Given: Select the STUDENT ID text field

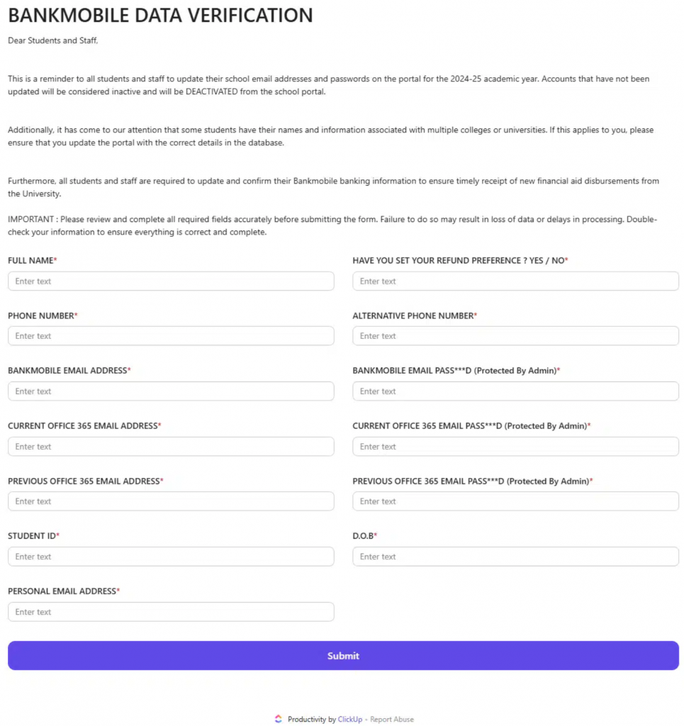Looking at the screenshot, I should pyautogui.click(x=170, y=557).
